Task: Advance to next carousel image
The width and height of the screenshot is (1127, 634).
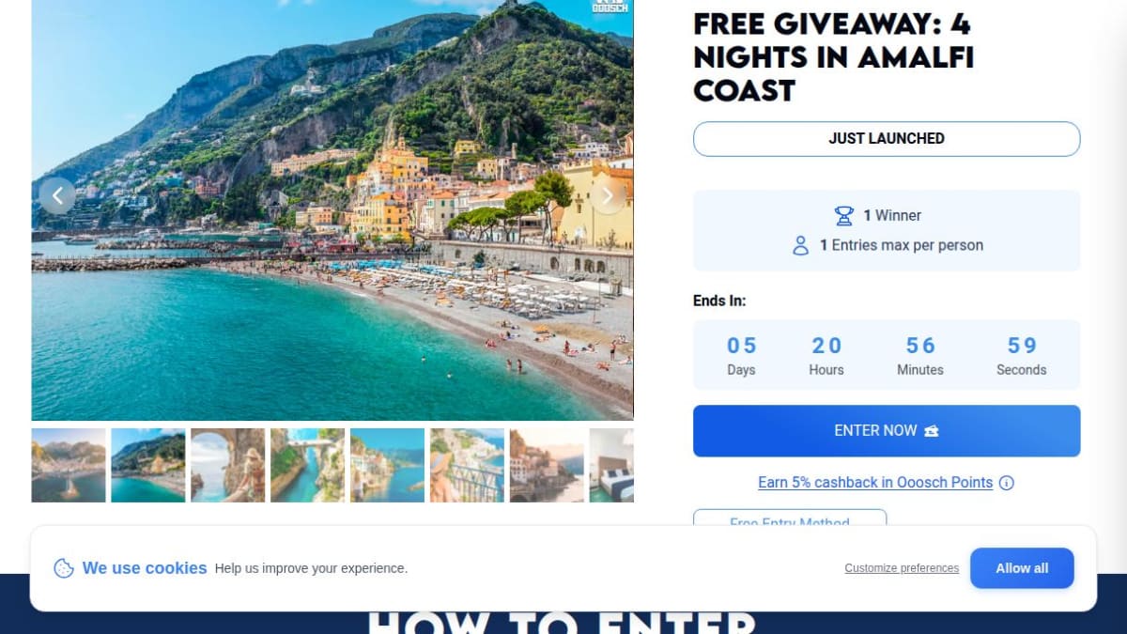Action: (608, 195)
